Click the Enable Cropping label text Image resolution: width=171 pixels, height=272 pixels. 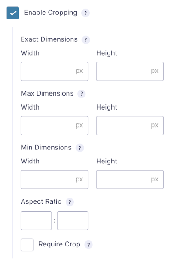tap(51, 13)
